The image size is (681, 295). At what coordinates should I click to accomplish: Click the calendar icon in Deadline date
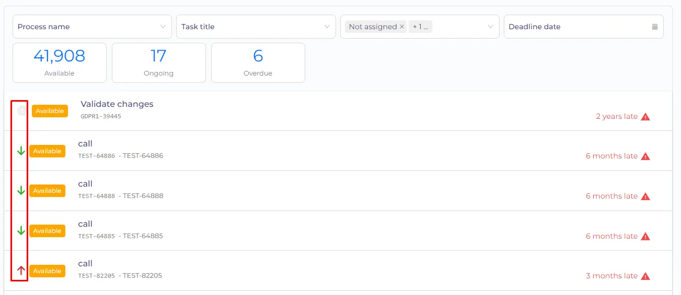pos(655,27)
